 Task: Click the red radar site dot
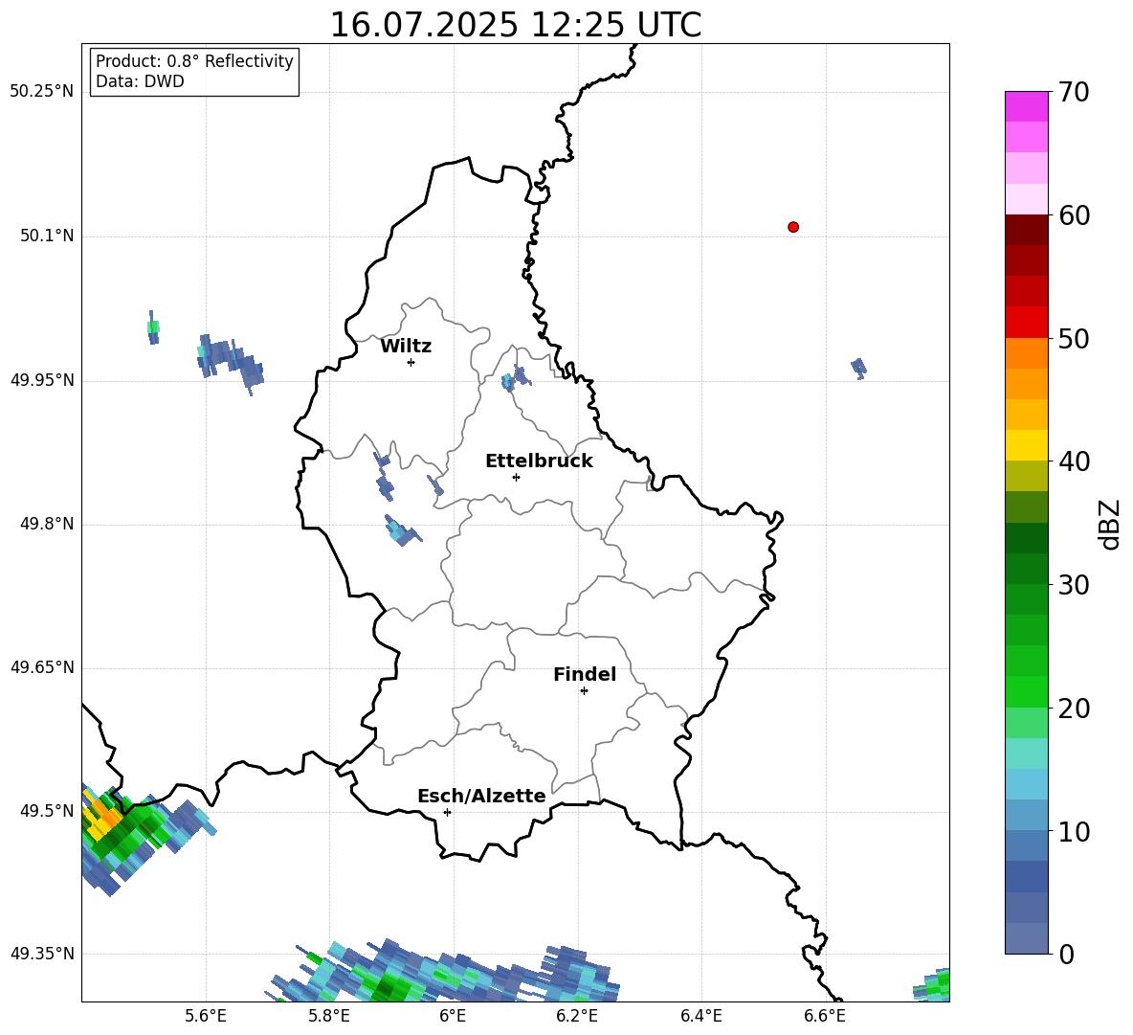click(x=793, y=227)
